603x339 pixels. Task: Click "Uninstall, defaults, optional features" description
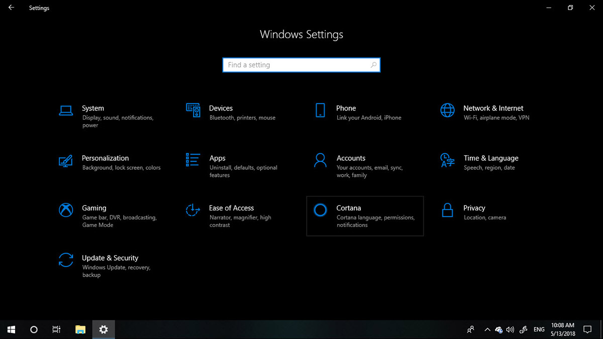pos(244,171)
